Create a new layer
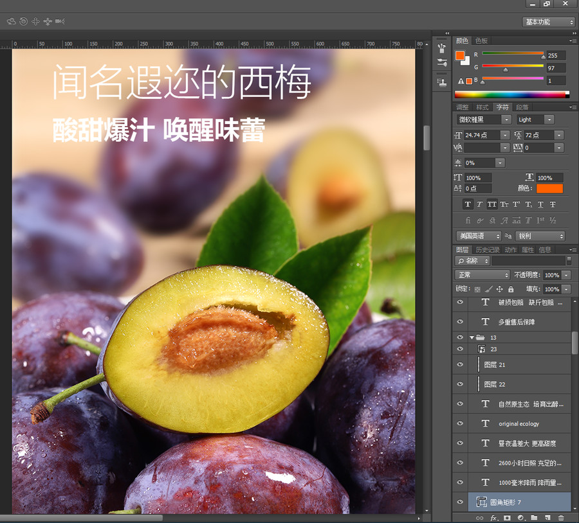579x523 pixels. 547,519
